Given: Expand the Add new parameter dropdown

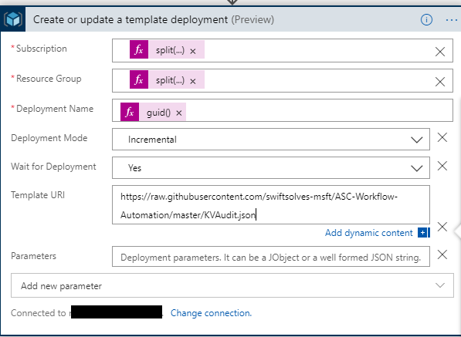Looking at the screenshot, I should point(232,285).
